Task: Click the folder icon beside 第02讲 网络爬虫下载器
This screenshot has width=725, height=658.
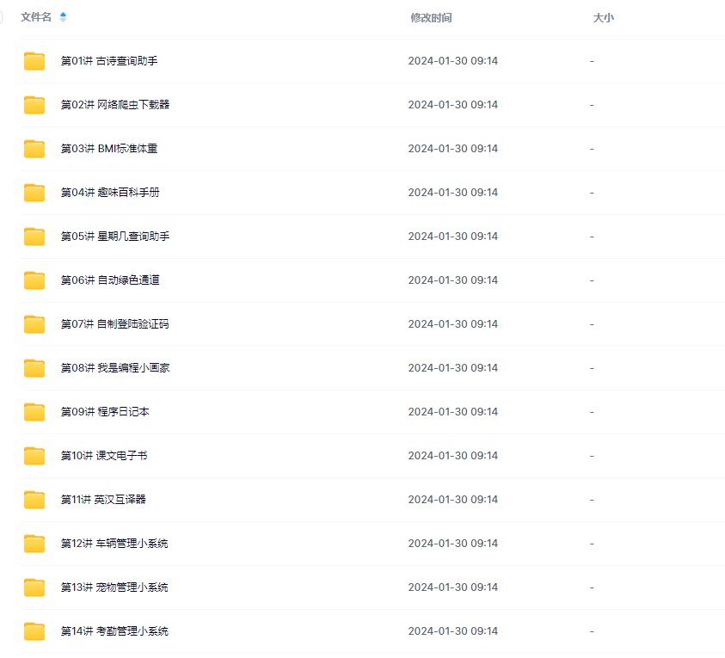Action: point(33,104)
